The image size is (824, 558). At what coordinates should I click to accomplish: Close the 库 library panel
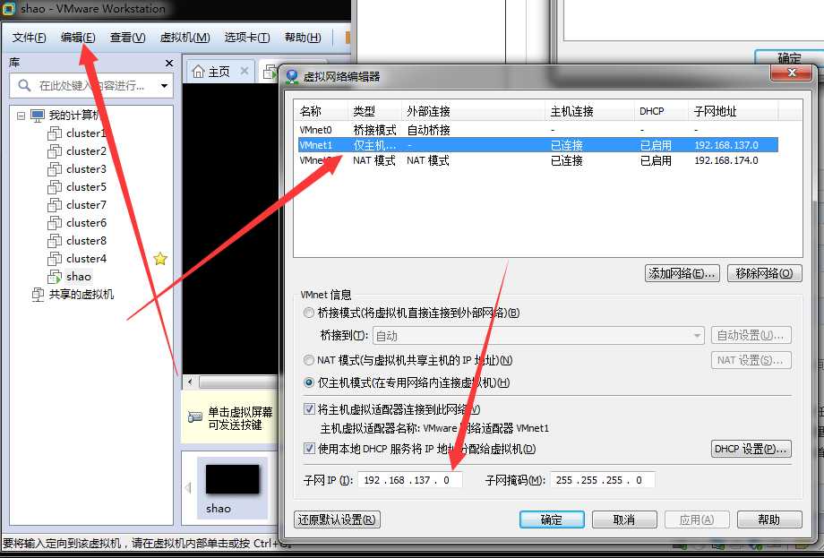(x=169, y=63)
